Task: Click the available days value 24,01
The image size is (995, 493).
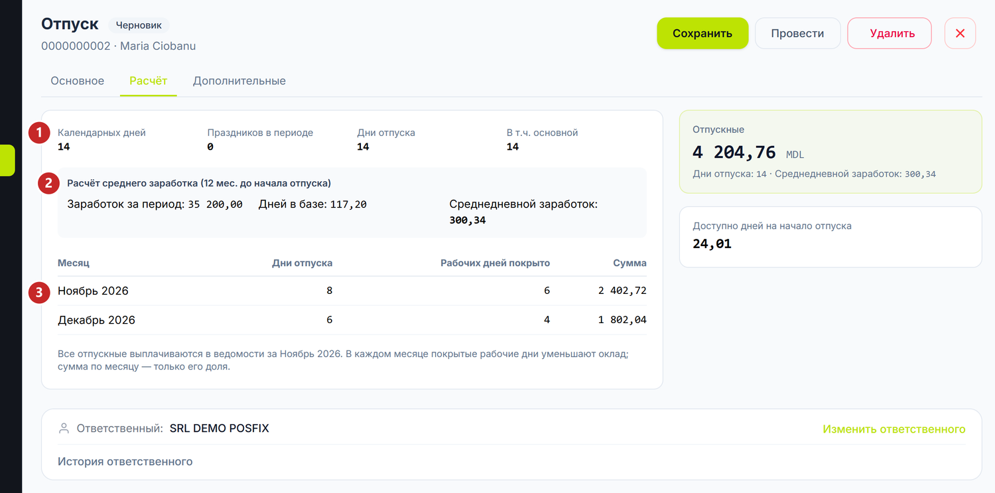Action: click(x=712, y=244)
